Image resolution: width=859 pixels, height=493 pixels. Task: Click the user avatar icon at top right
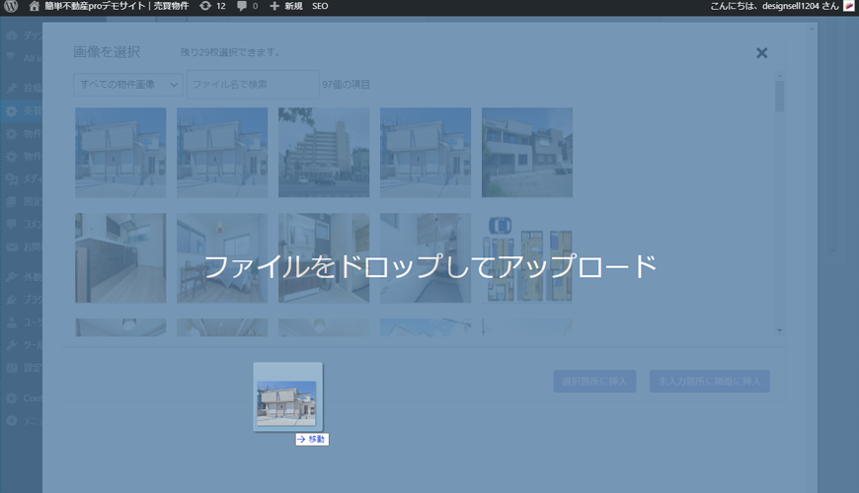tap(849, 7)
